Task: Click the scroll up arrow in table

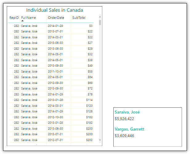Action: (x=100, y=17)
